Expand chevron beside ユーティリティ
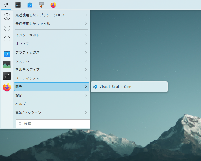The width and height of the screenshot is (201, 161). 86,78
